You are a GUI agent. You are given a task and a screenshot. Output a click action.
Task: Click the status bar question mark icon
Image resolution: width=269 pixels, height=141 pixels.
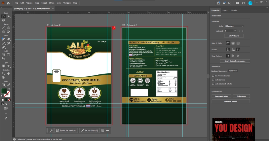[14, 139]
